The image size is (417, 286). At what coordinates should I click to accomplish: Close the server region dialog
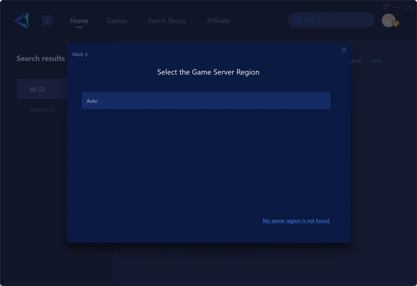pos(344,50)
